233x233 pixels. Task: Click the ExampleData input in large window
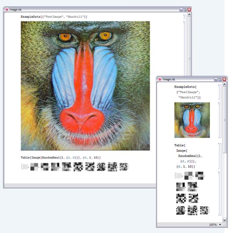click(54, 17)
